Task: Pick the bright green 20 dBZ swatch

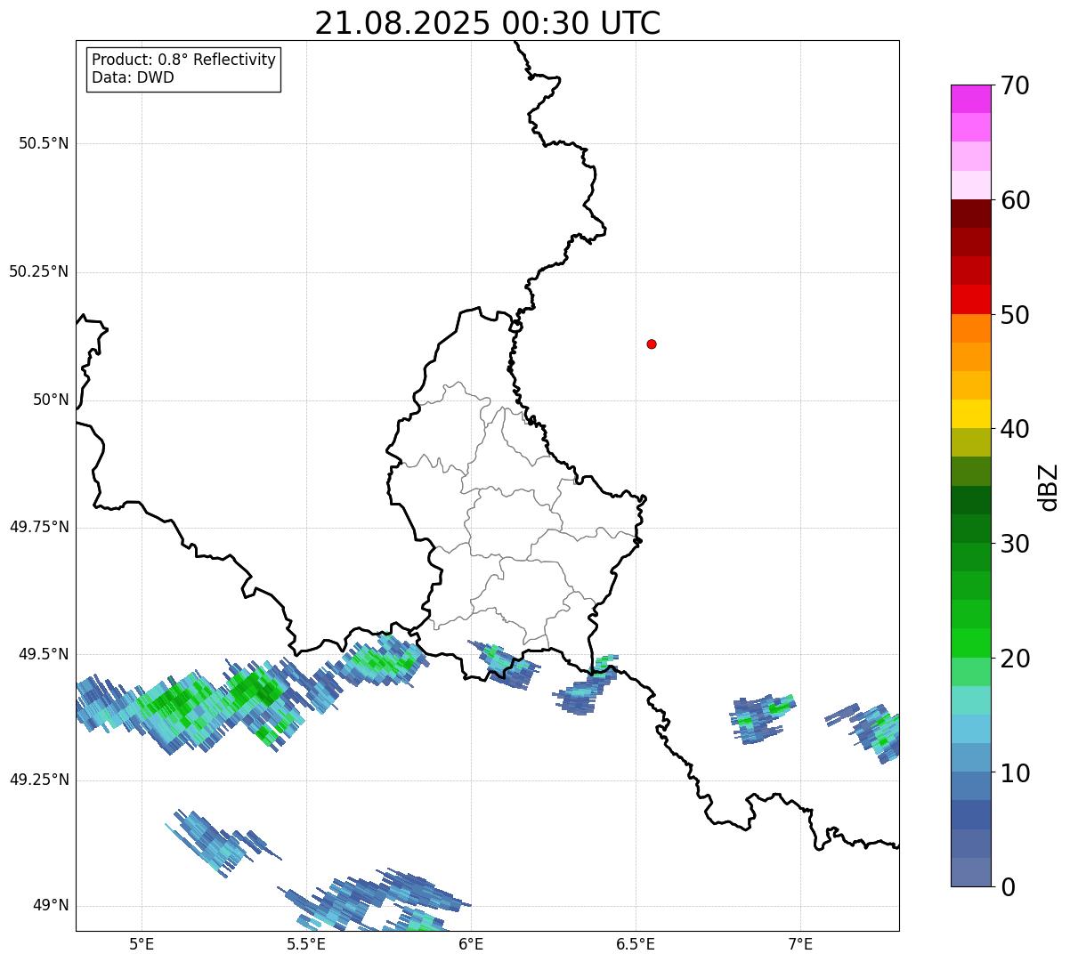Action: [x=970, y=643]
